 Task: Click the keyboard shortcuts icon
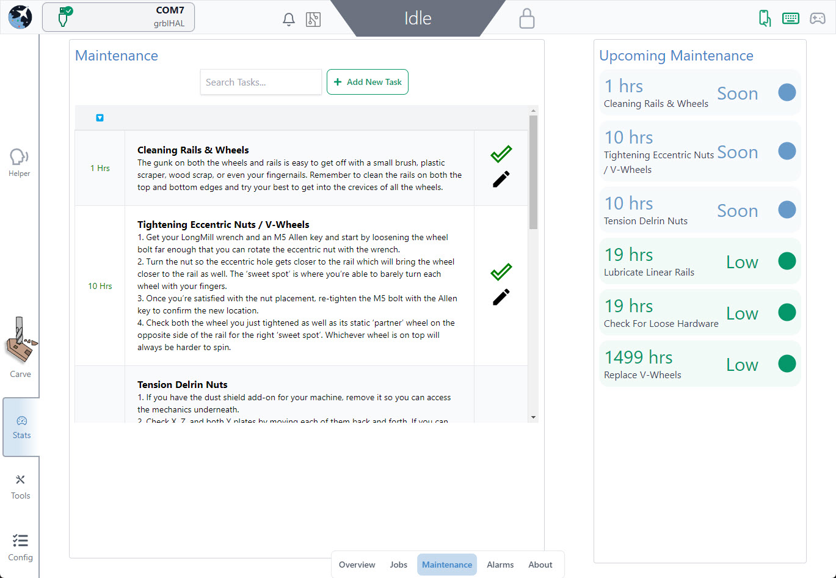pyautogui.click(x=791, y=18)
